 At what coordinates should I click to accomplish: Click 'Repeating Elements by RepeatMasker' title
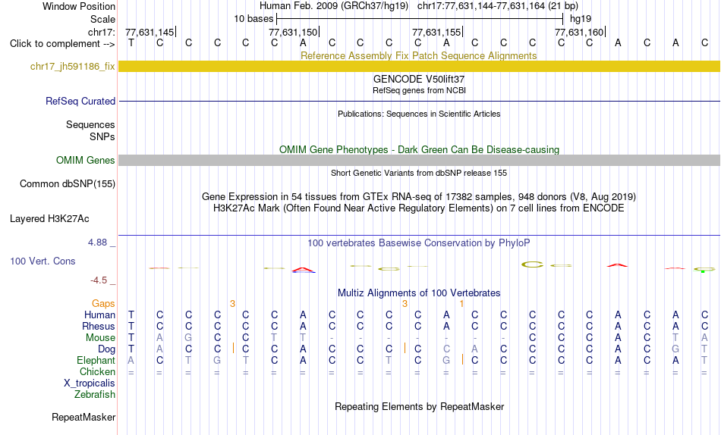click(419, 406)
